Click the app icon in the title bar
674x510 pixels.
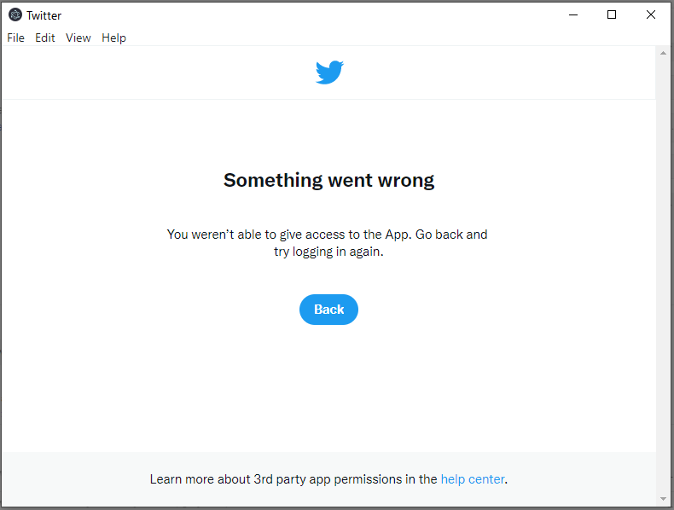(x=15, y=14)
